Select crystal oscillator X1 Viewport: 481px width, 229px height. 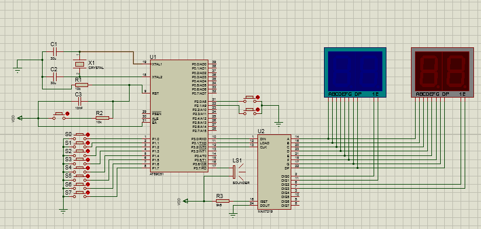pos(79,64)
